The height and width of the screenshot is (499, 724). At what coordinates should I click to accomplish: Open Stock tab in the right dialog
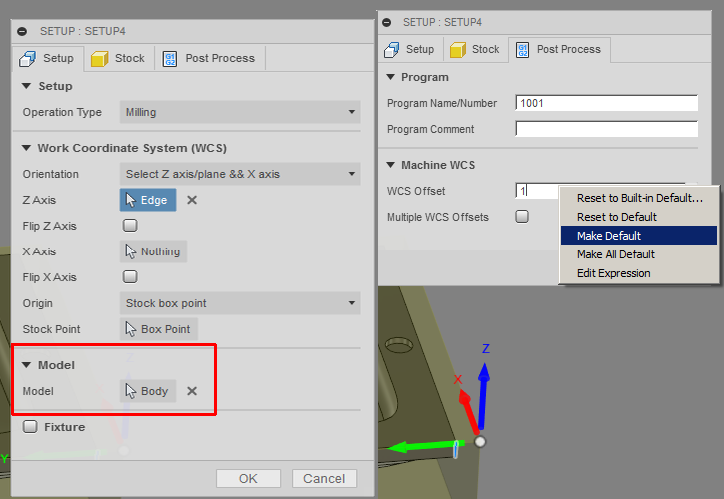(475, 49)
